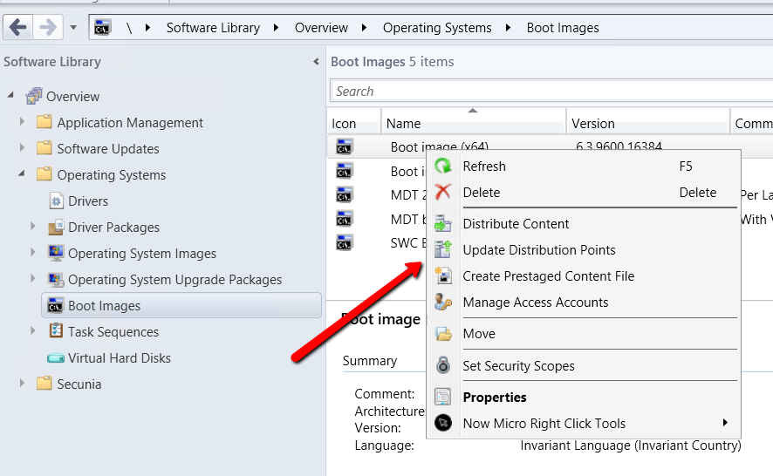
Task: Click the Refresh icon in context menu
Action: click(443, 167)
